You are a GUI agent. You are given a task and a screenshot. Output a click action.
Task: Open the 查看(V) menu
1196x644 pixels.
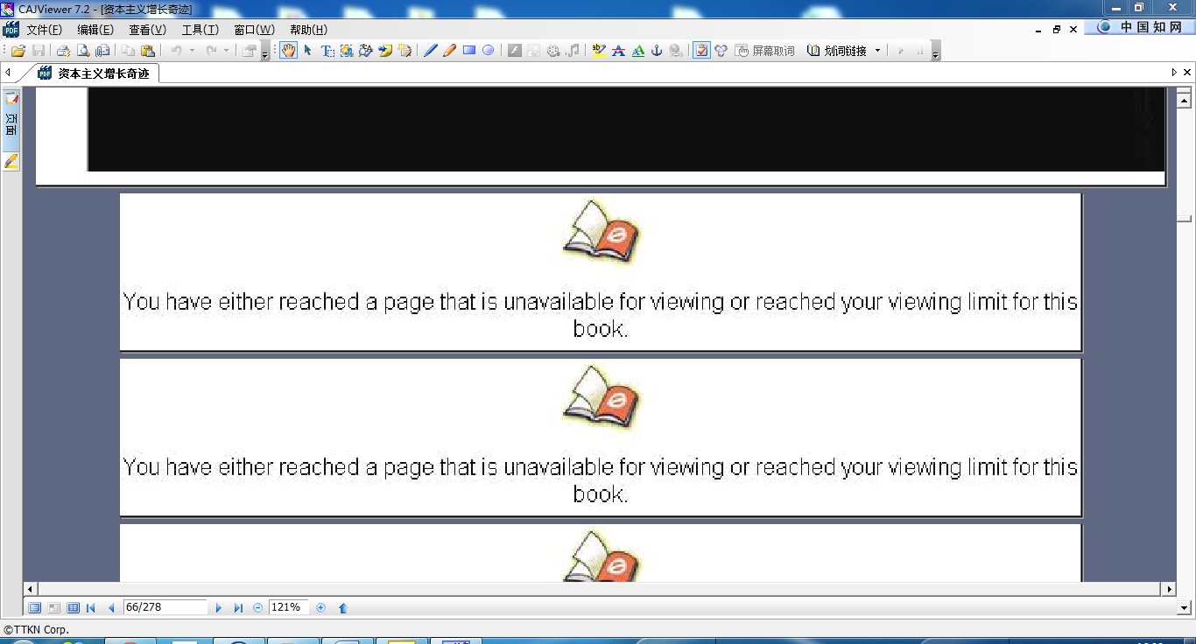click(x=147, y=30)
